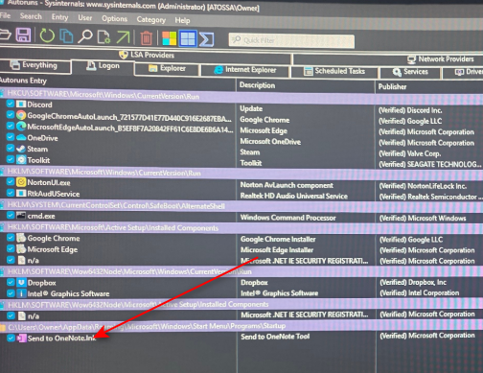Click the Google Chrome installer entry icon
The width and height of the screenshot is (483, 373).
21,238
